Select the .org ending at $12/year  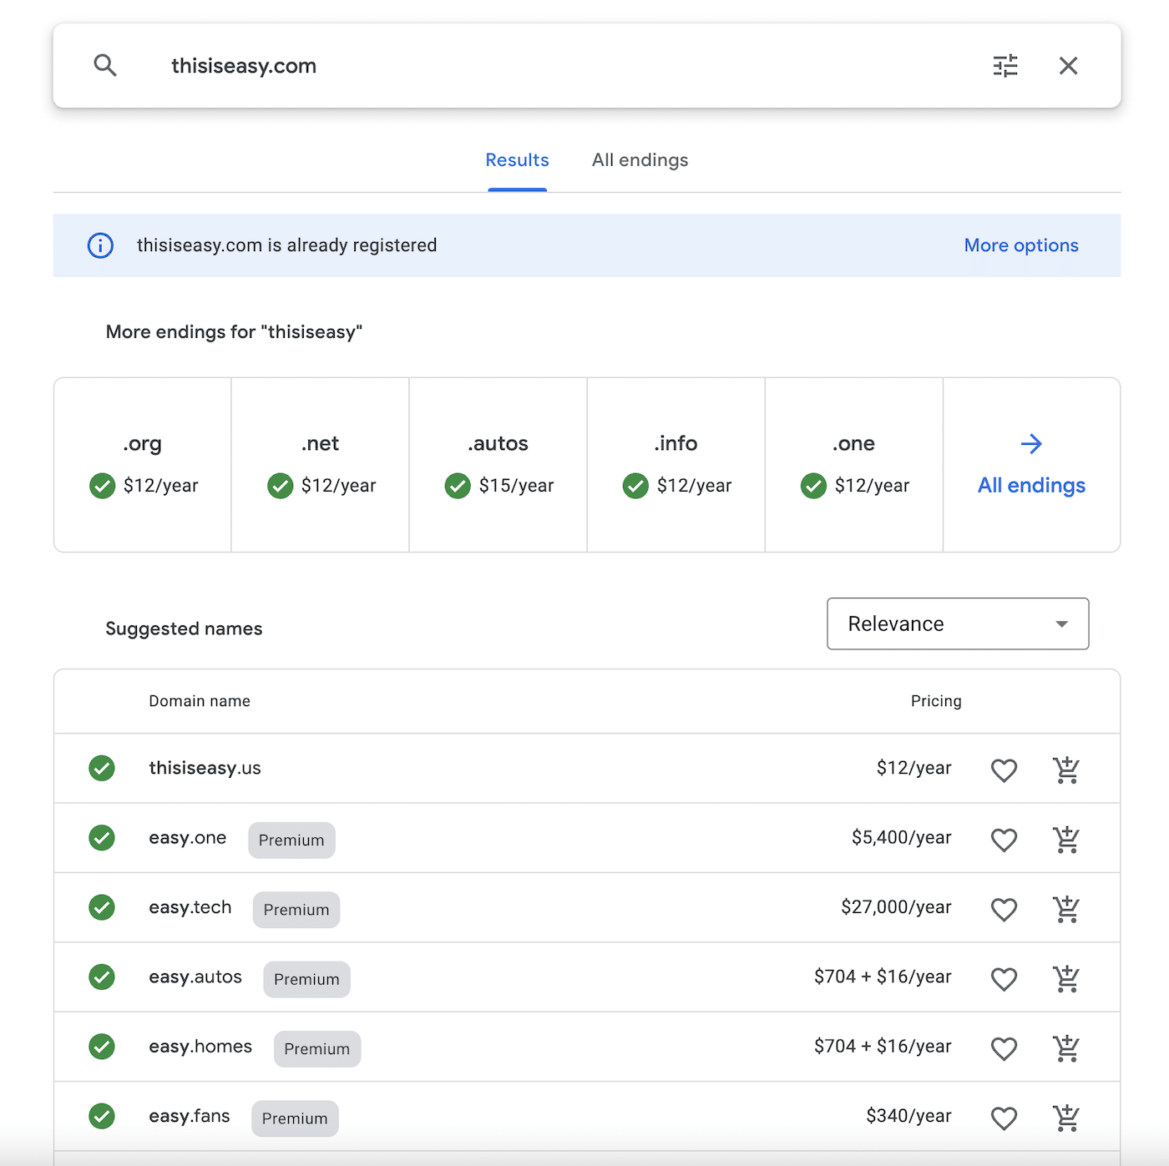(x=143, y=465)
